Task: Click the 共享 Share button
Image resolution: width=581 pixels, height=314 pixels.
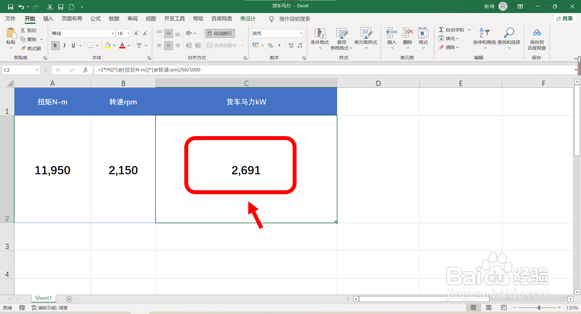Action: [x=565, y=19]
